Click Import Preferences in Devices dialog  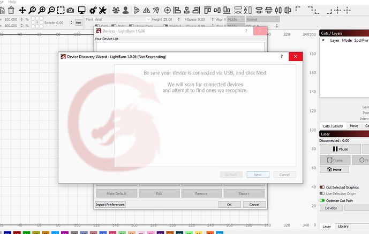(110, 205)
